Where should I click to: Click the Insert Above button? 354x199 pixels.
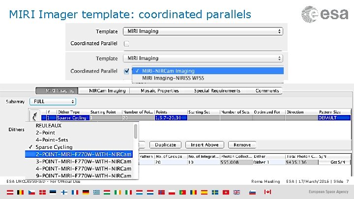click(205, 145)
